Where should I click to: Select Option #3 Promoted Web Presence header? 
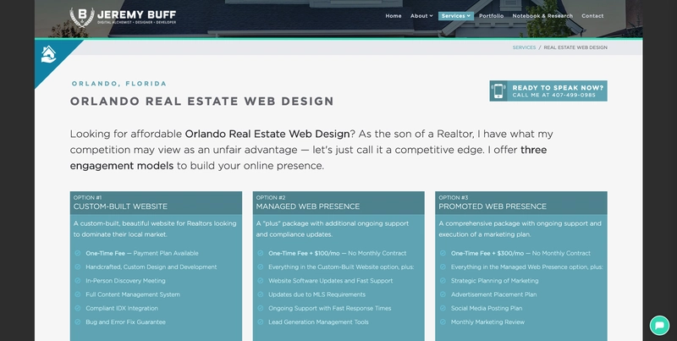[521, 203]
